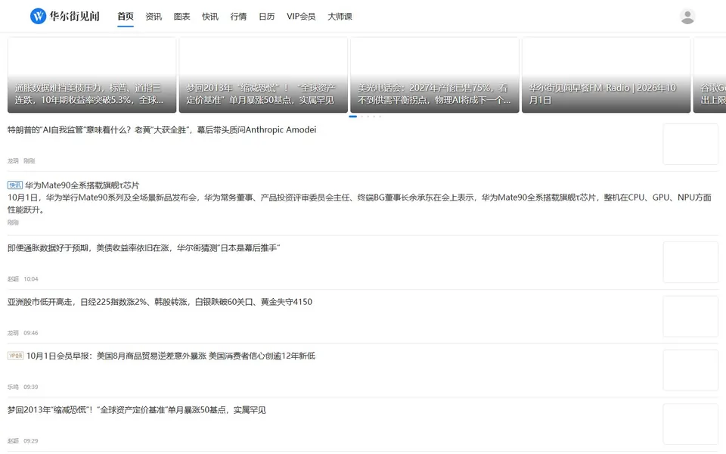Open carousel card 通胀数据难挡美债压力

pos(92,75)
